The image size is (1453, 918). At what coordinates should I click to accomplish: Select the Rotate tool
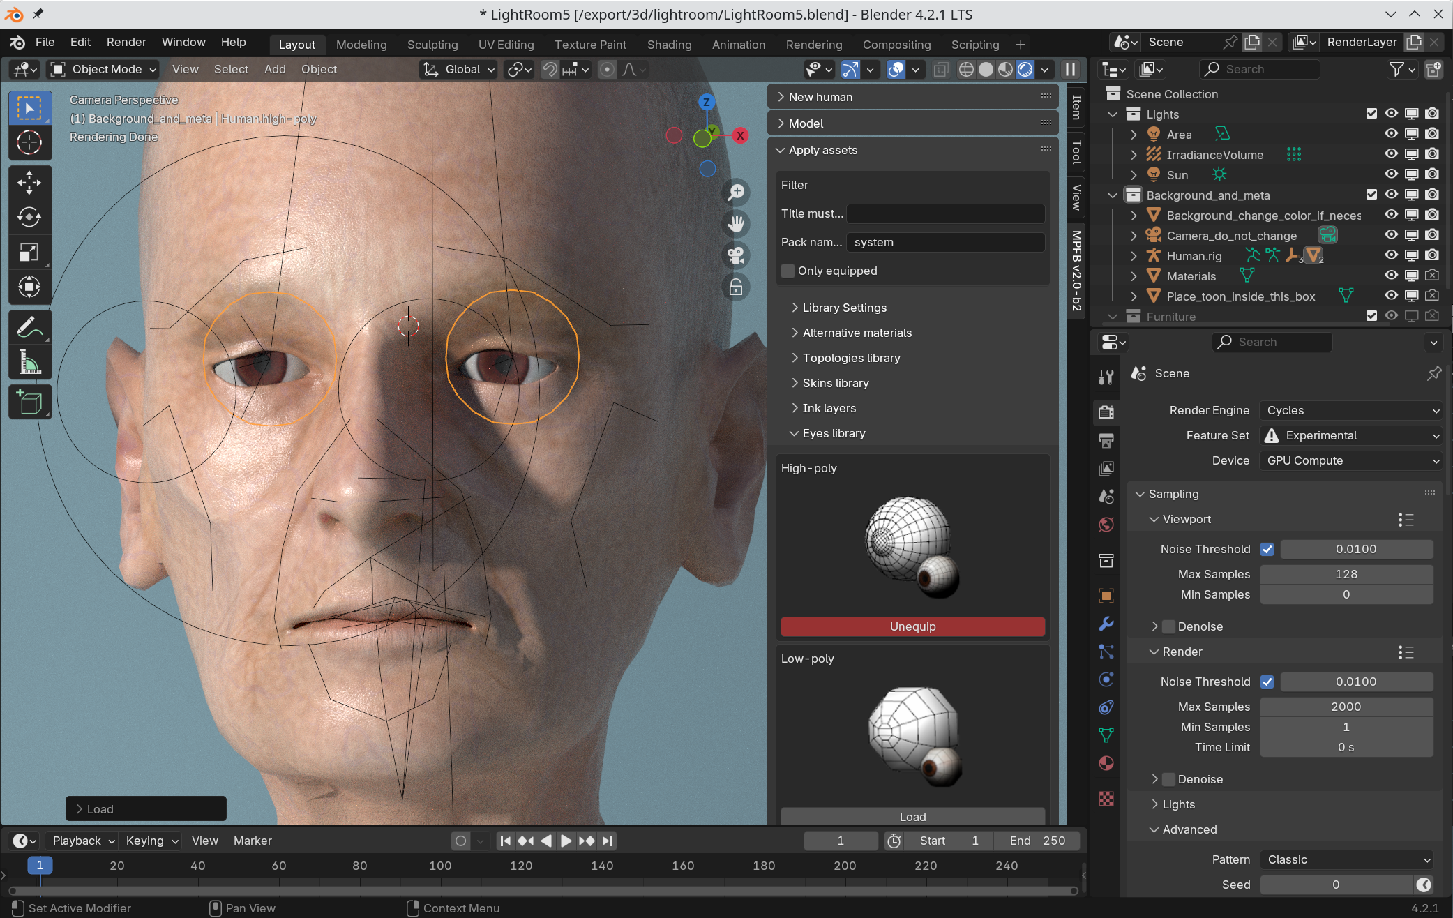tap(29, 217)
